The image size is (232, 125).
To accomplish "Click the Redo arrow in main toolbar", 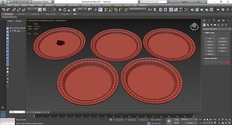I will point(9,10).
